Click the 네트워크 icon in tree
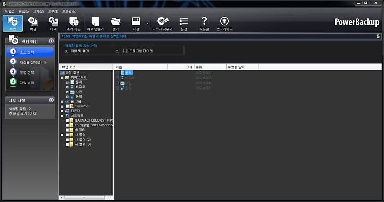 (67, 116)
